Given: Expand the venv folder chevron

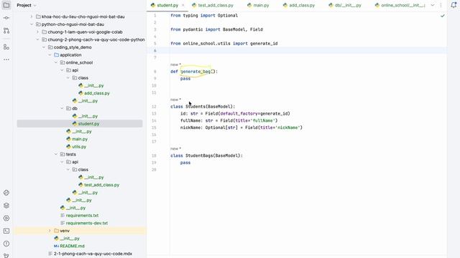Looking at the screenshot, I should pos(50,231).
